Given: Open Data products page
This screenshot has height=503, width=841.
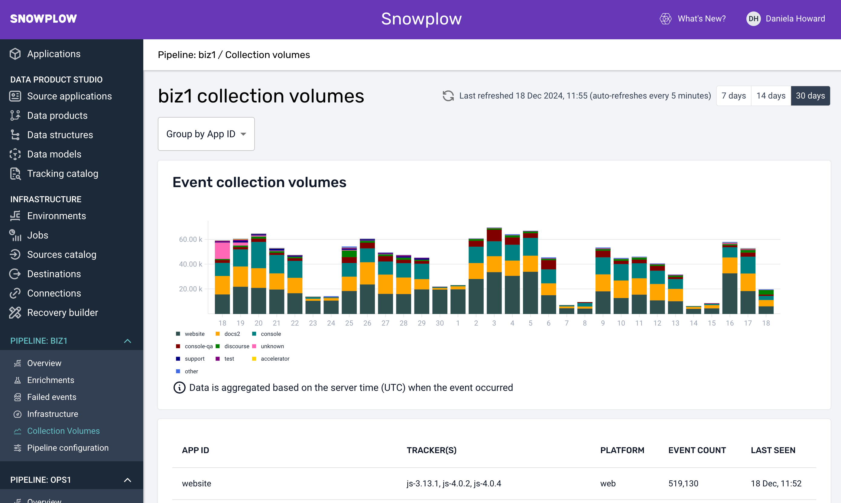Looking at the screenshot, I should (x=57, y=115).
